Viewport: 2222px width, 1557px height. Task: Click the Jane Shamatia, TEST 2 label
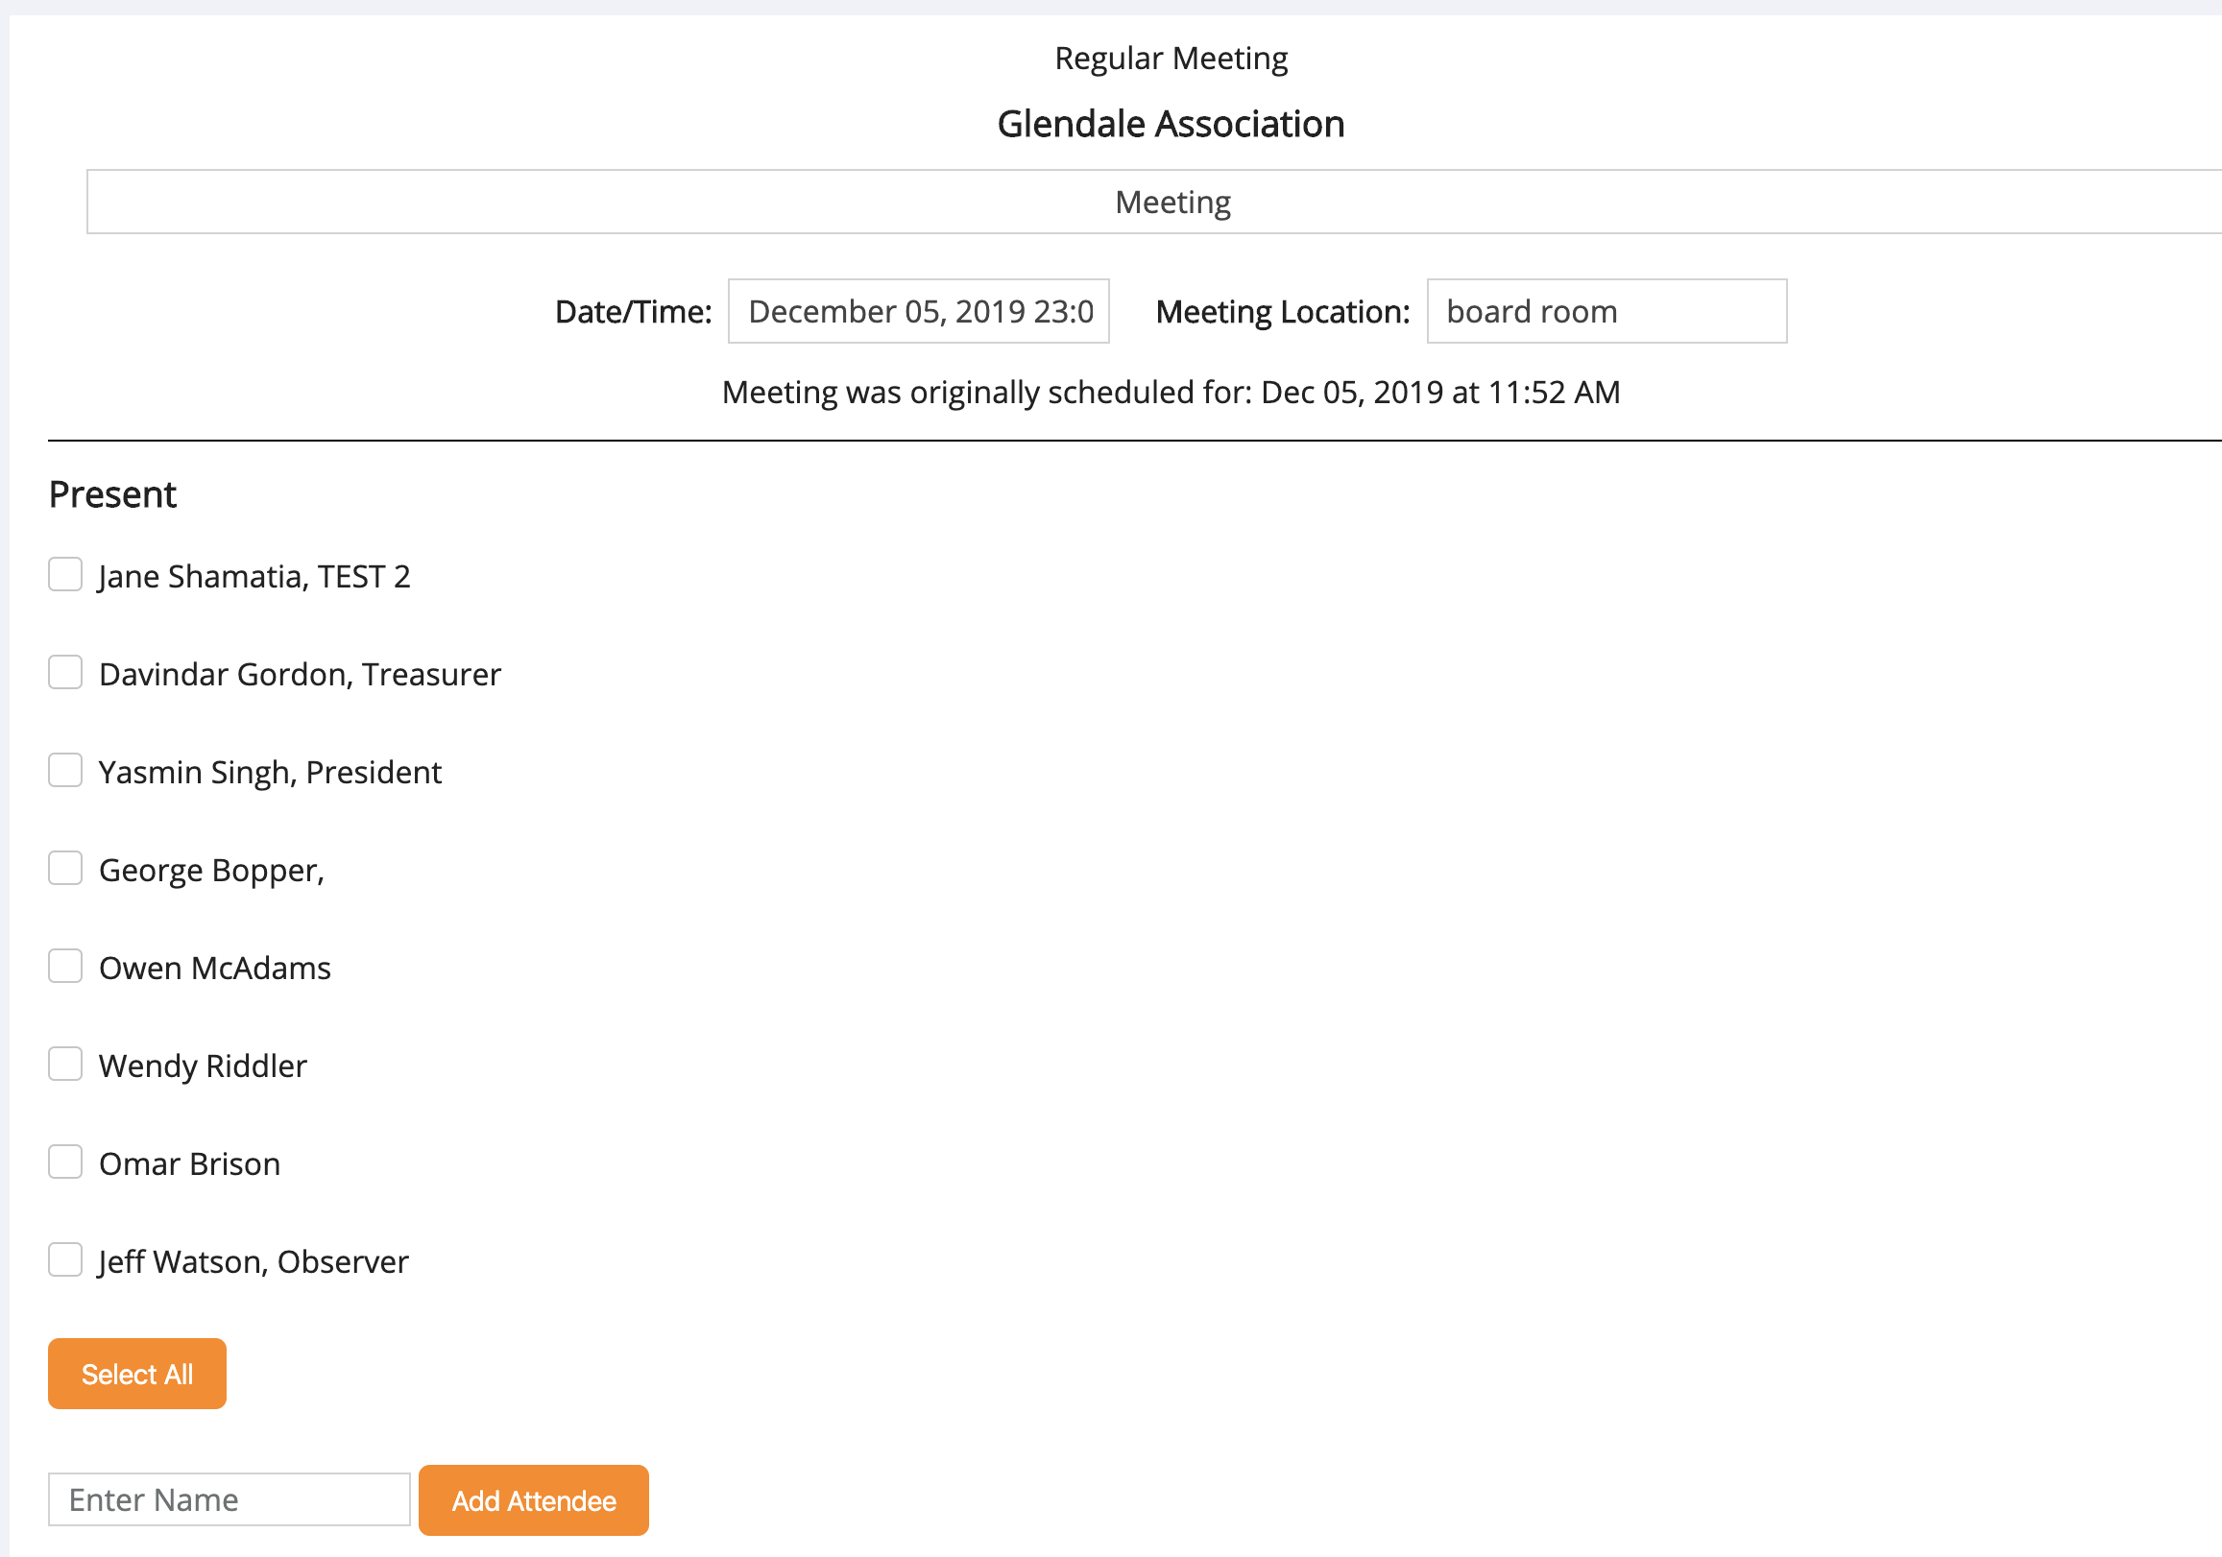point(254,577)
